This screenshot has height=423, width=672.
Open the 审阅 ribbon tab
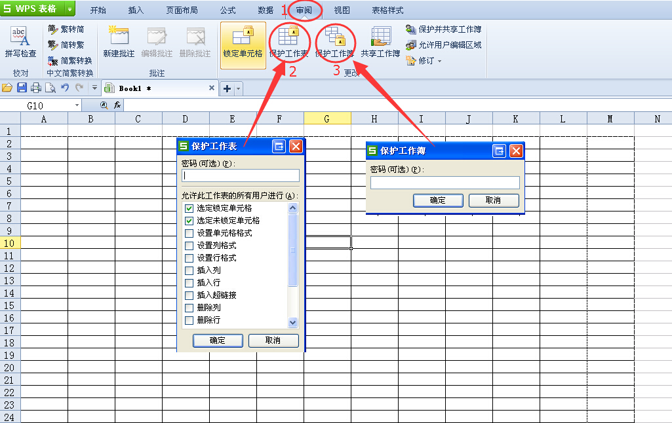point(304,10)
